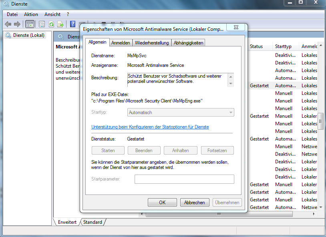The height and width of the screenshot is (237, 326).
Task: Click the horizontal scrollbar thumb below list
Action: tap(219, 214)
